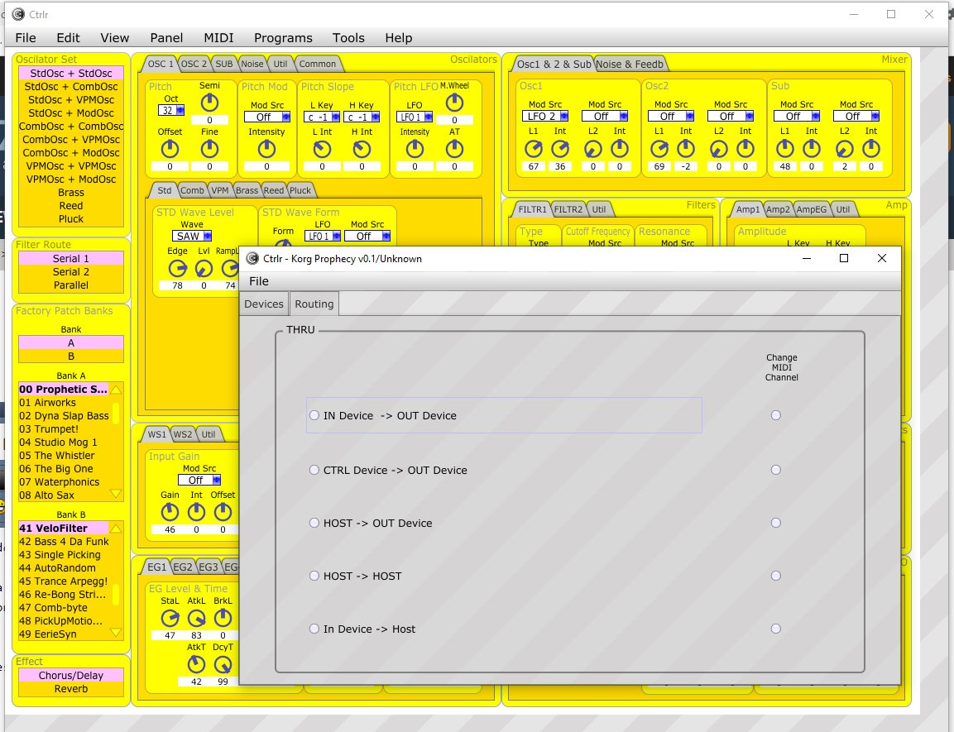This screenshot has width=954, height=732.
Task: Open the Oct dropdown in Pitch
Action: click(x=172, y=110)
